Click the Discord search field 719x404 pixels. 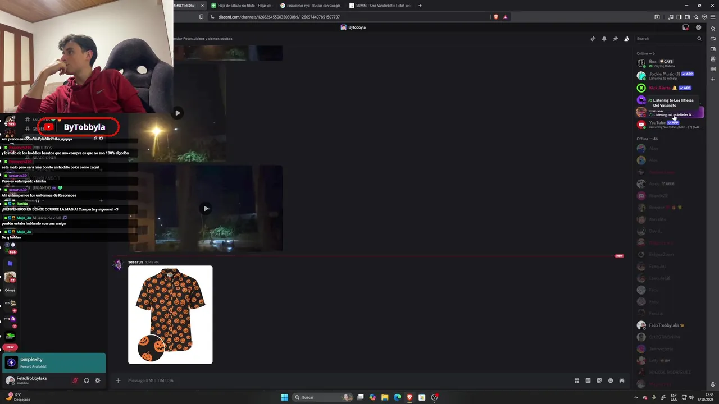[x=668, y=39]
